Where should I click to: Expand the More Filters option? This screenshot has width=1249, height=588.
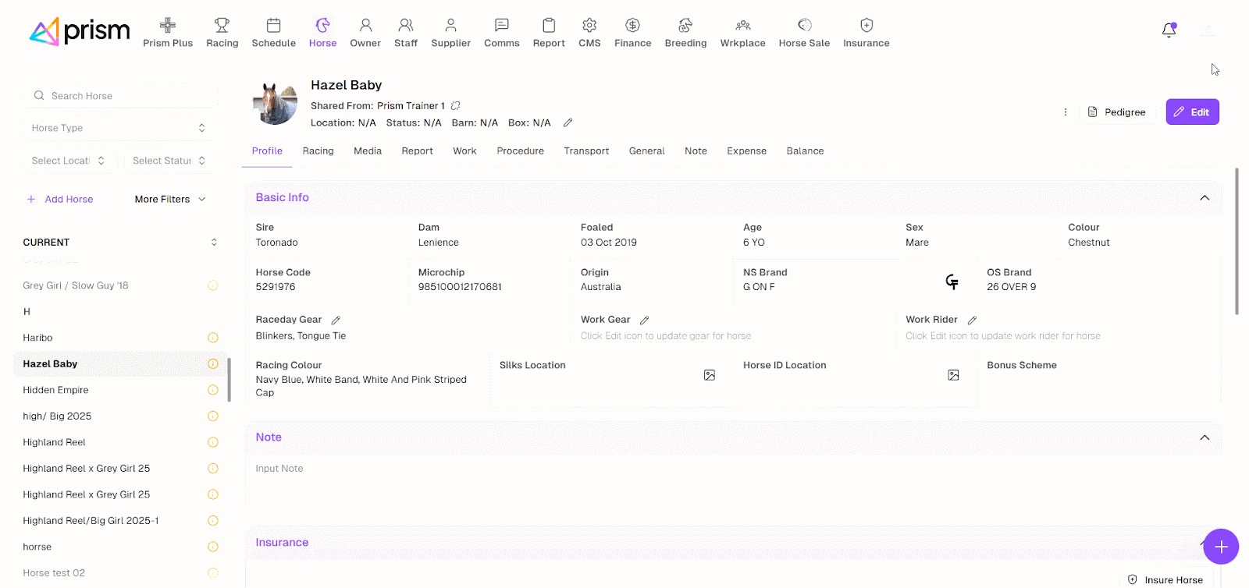point(169,200)
